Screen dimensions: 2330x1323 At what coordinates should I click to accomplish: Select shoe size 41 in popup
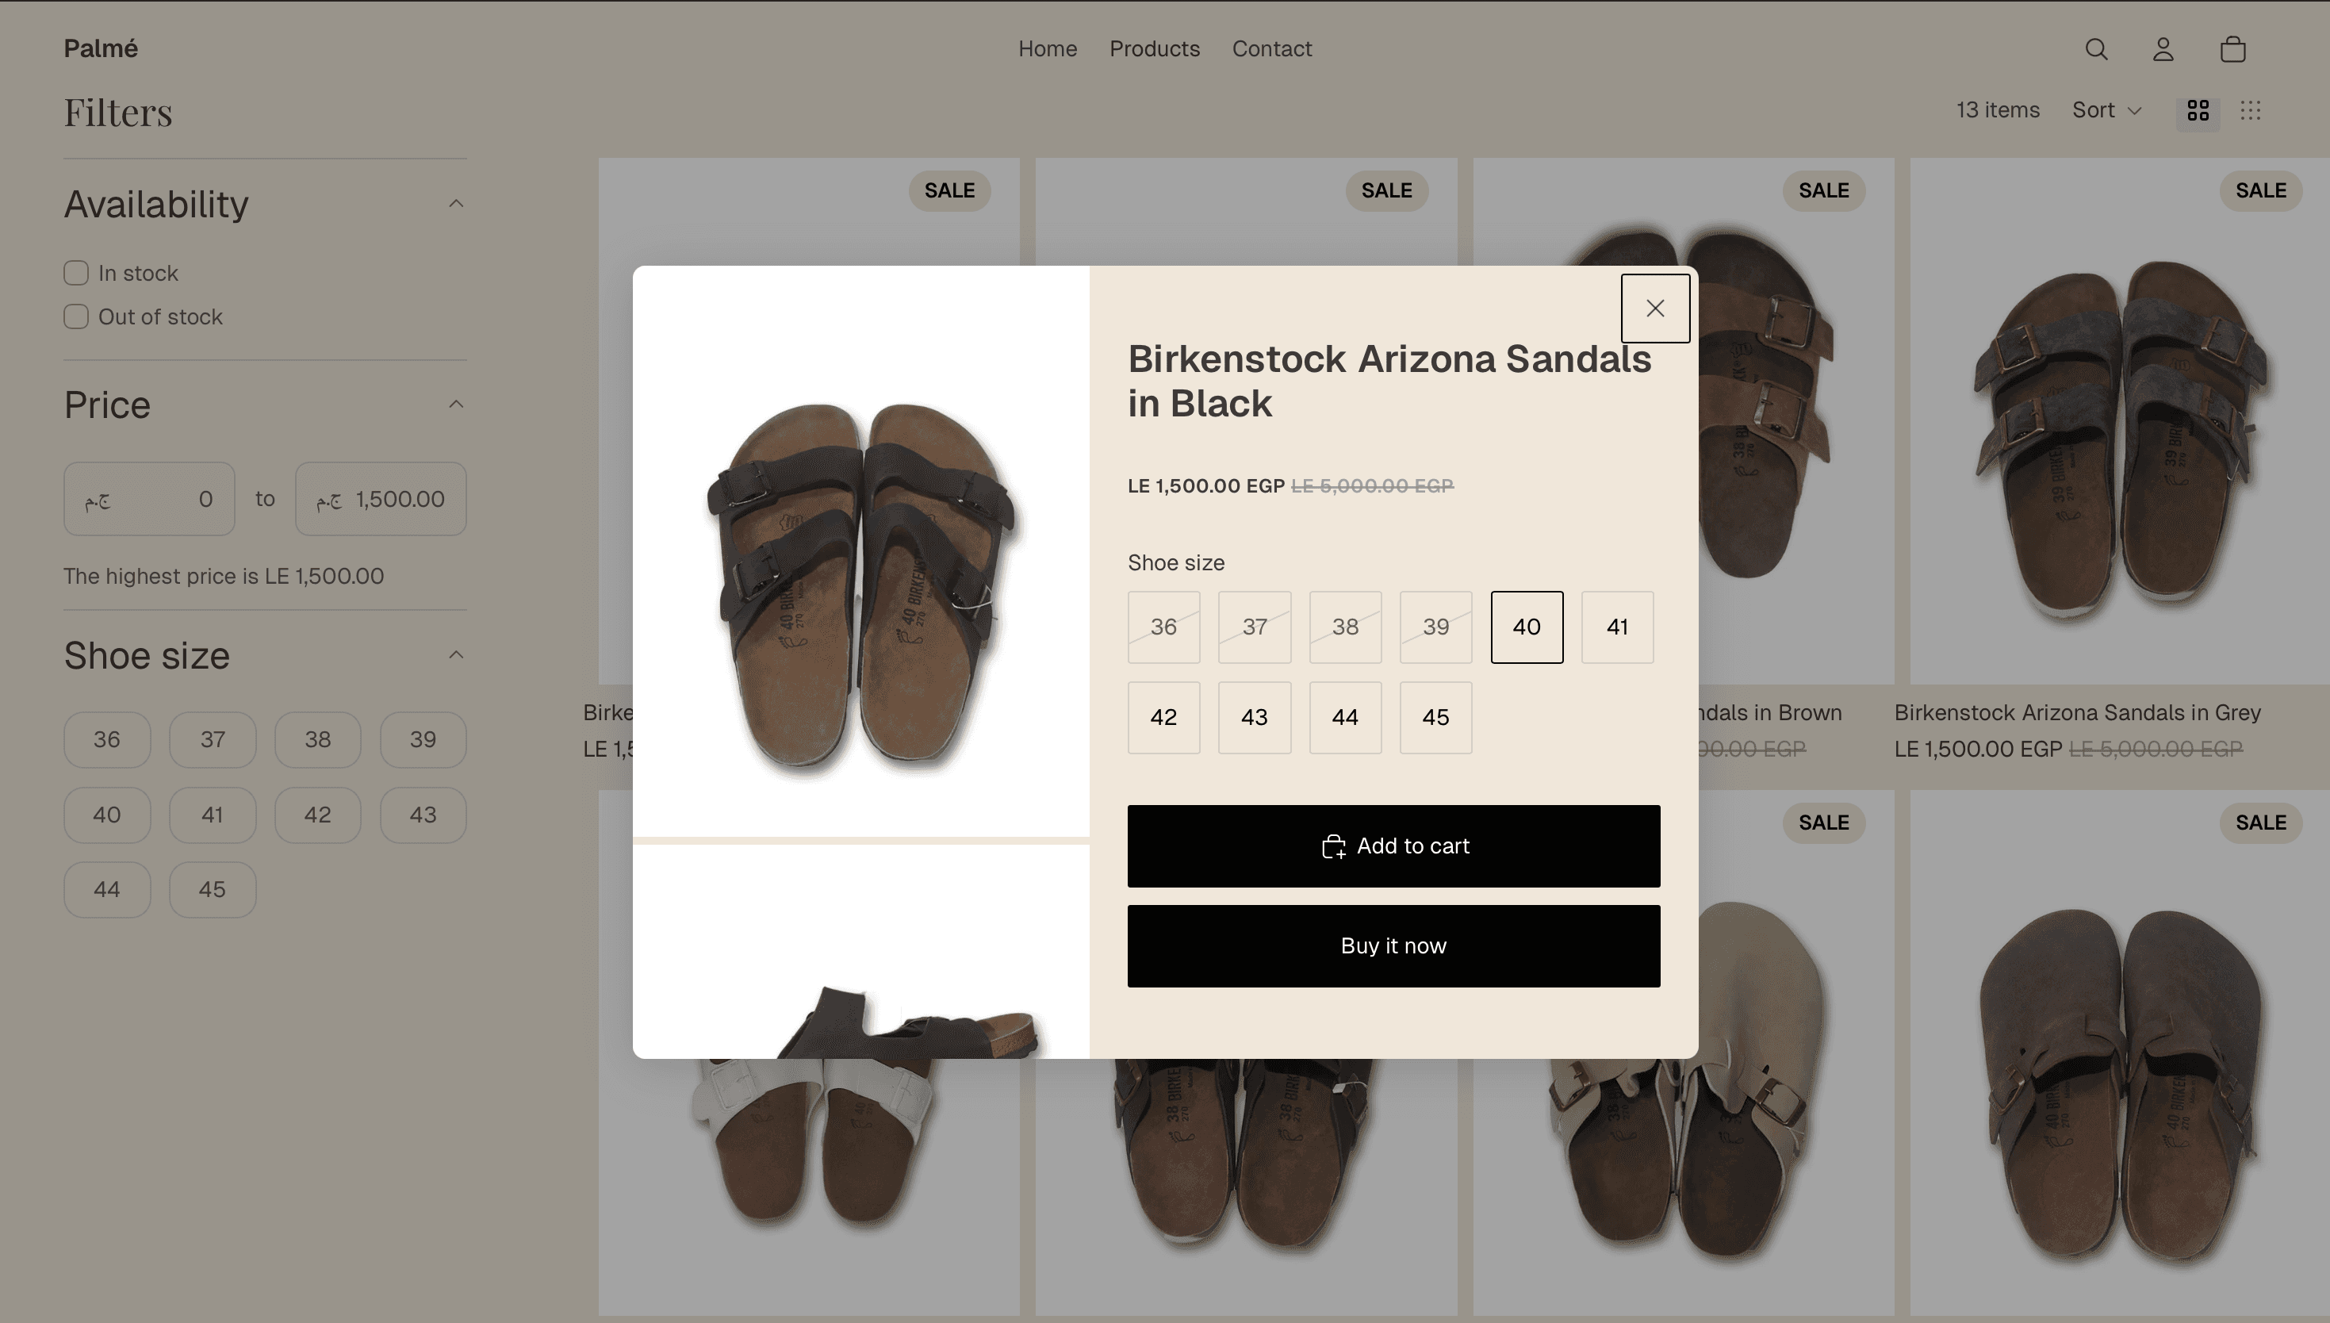click(1616, 627)
